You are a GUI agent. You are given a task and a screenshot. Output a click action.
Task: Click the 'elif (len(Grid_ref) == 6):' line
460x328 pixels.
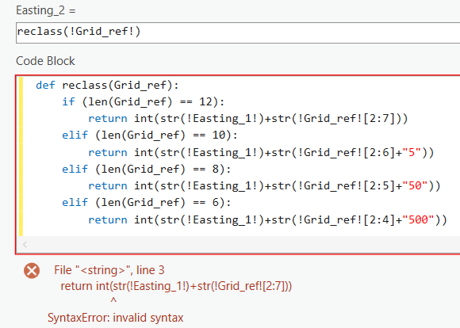pyautogui.click(x=147, y=203)
